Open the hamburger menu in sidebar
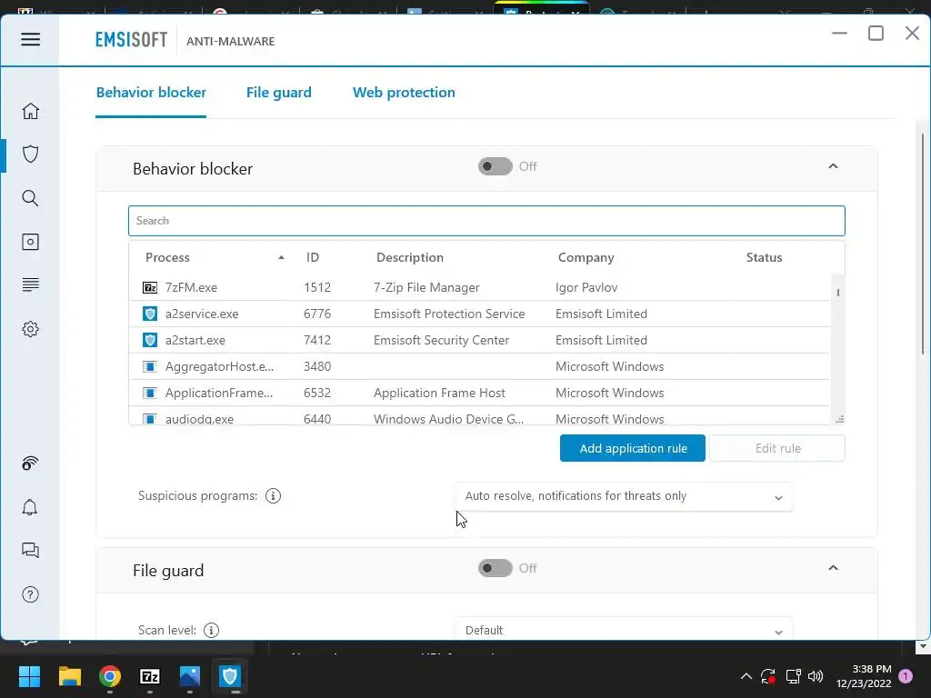The image size is (931, 698). point(30,39)
